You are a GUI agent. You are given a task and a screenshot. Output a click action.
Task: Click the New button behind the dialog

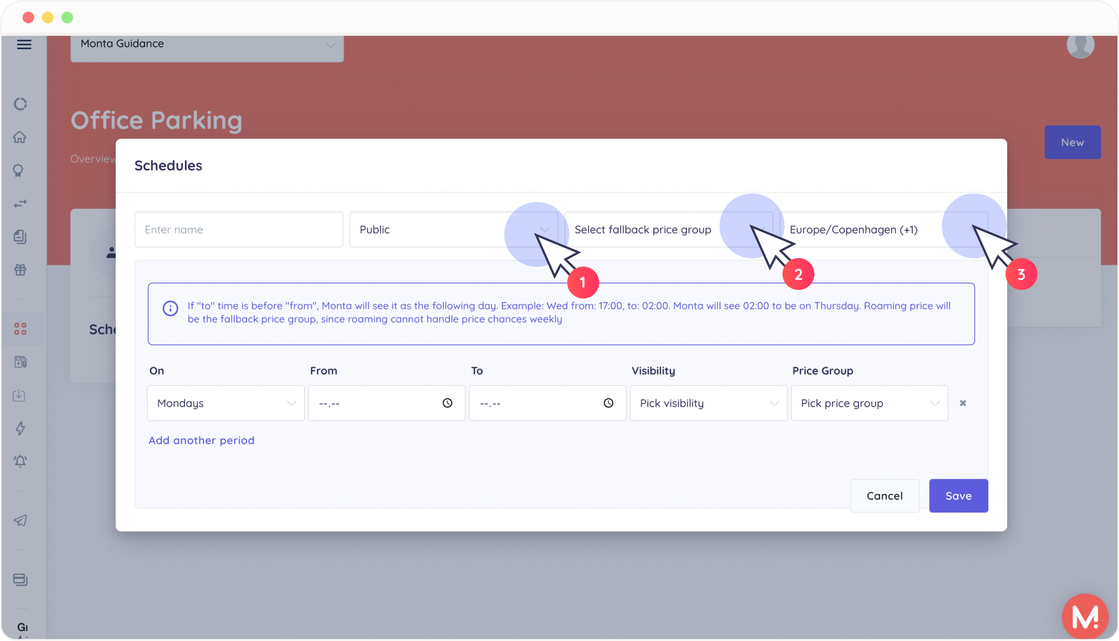(x=1072, y=143)
